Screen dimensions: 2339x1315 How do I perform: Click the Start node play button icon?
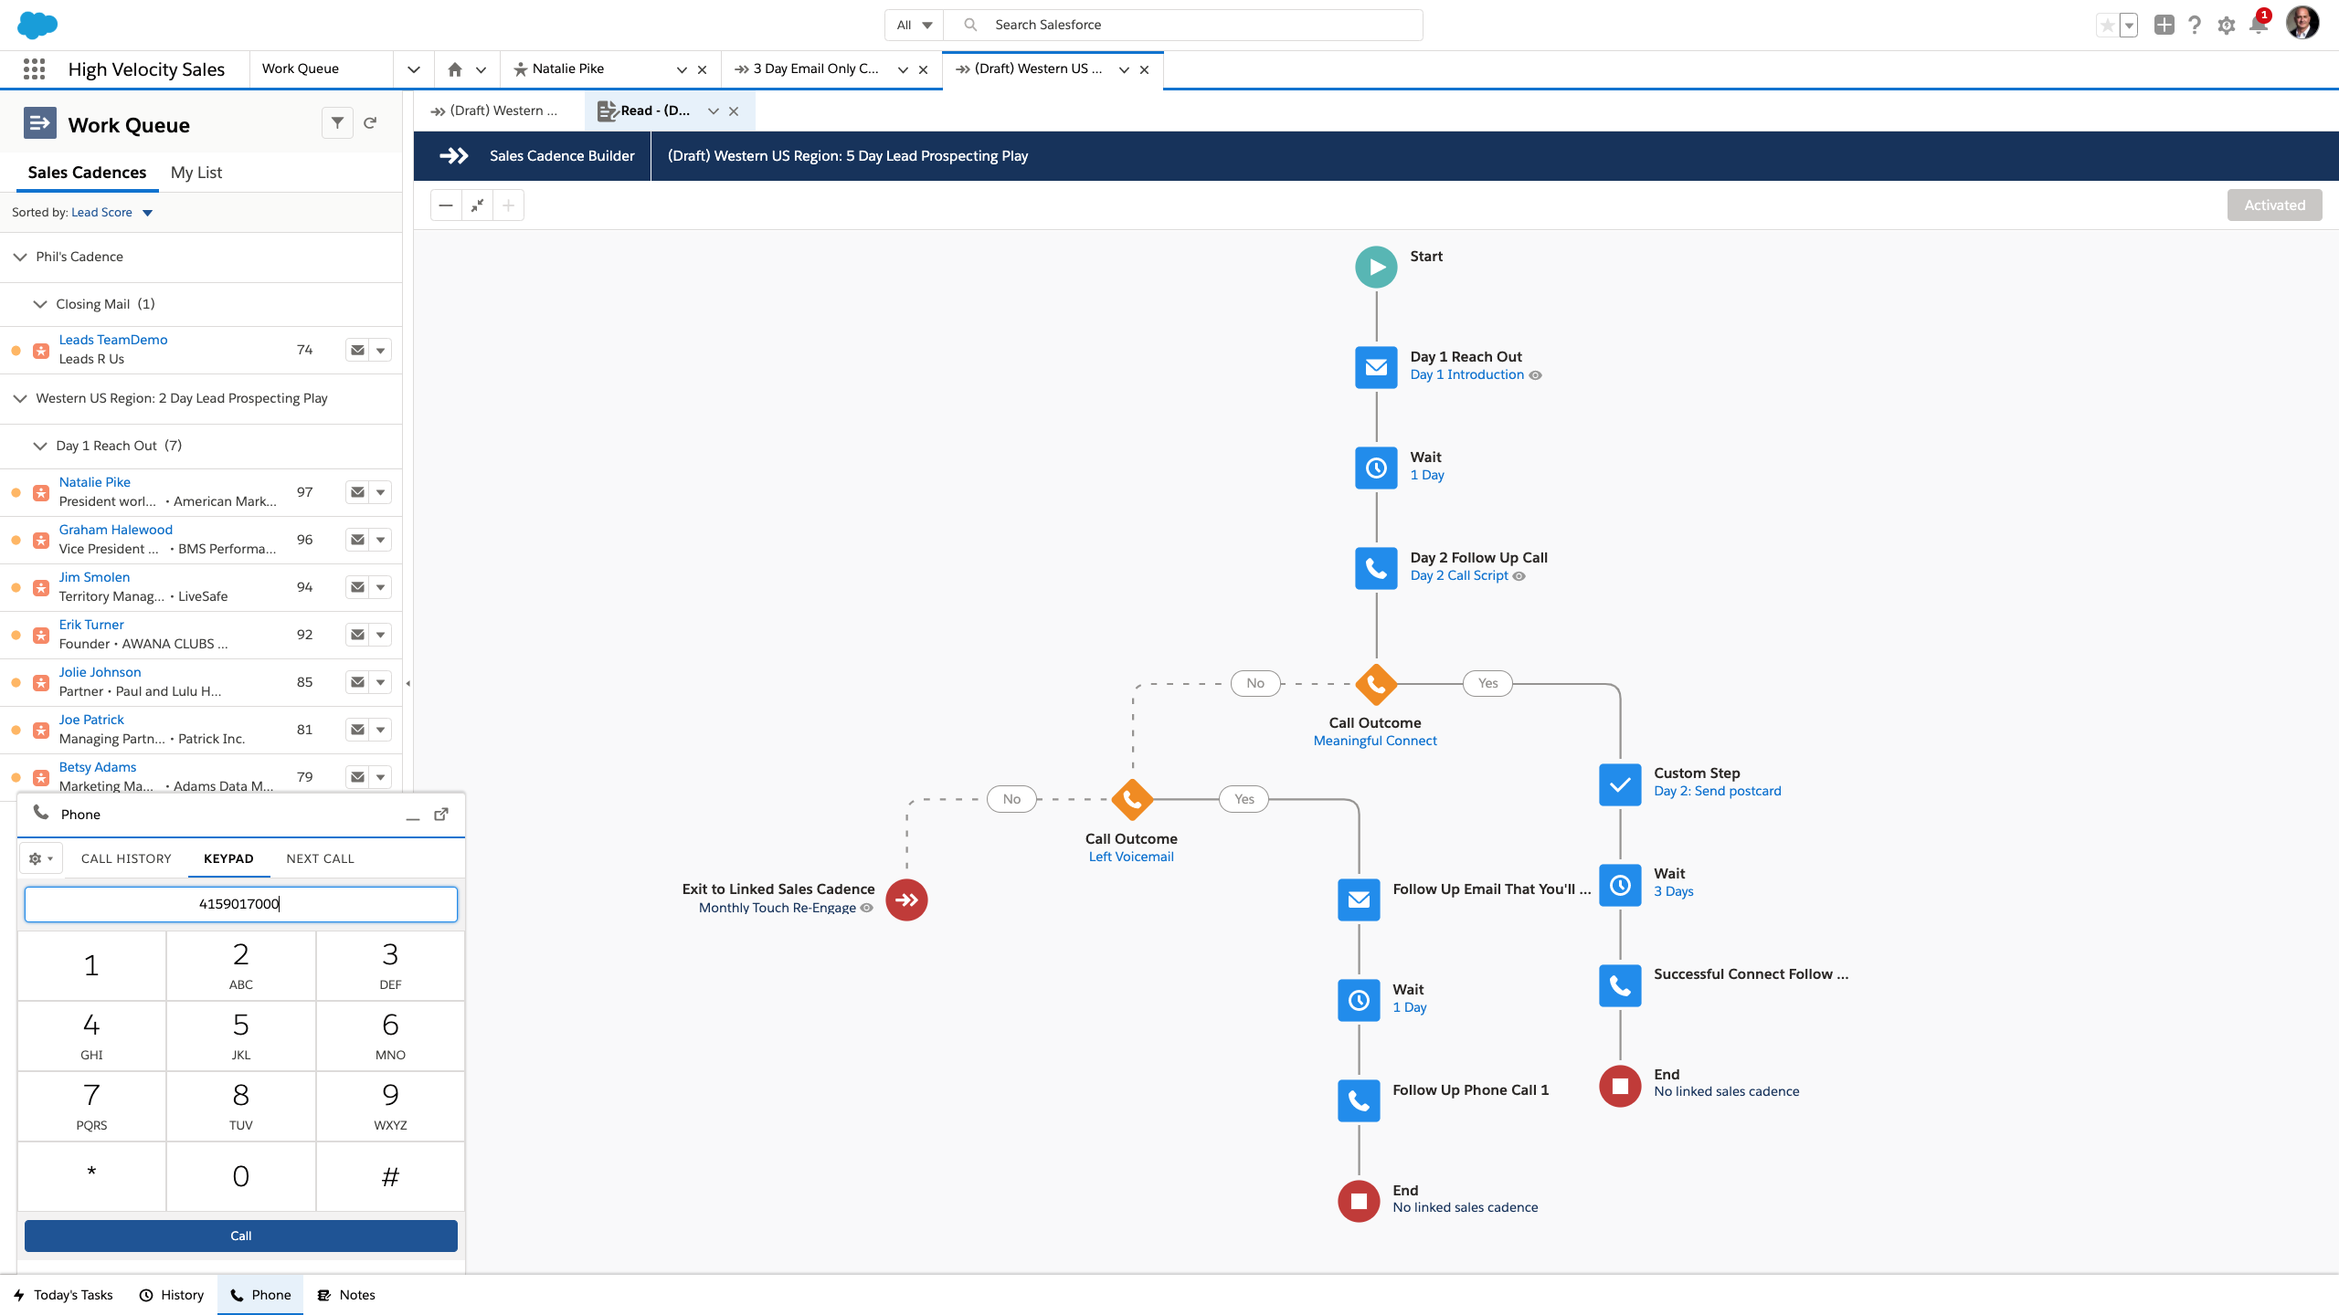click(1377, 267)
